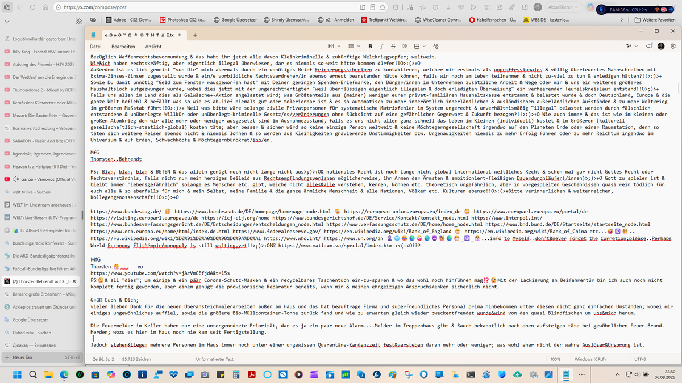Click Unformatierter Text in status bar
Screen dimensions: 682x383
click(214, 359)
